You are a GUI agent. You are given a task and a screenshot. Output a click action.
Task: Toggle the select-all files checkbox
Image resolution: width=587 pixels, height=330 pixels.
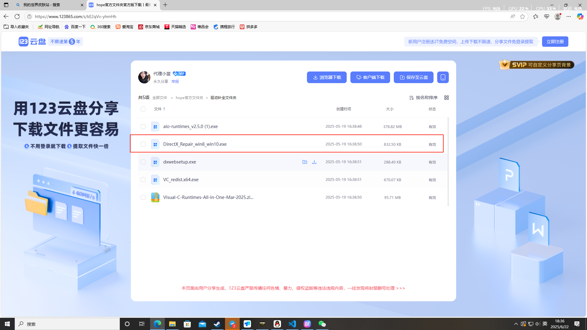tap(143, 109)
